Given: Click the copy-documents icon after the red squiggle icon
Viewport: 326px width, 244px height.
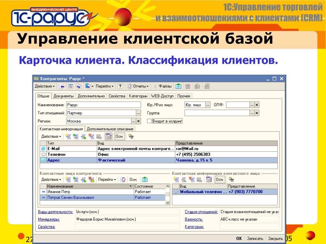Looking at the screenshot, I should coord(79,86).
